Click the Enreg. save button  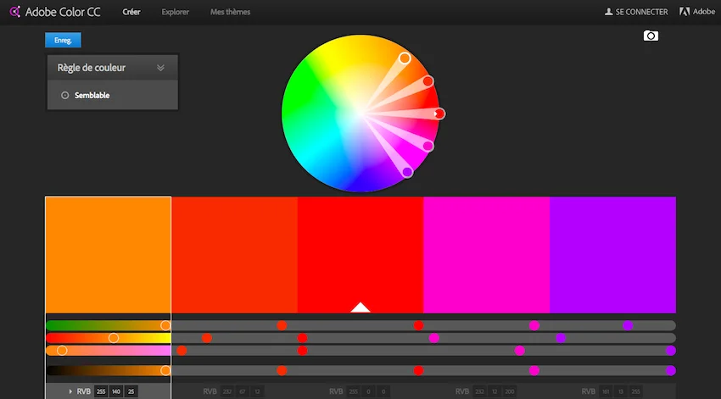coord(63,40)
